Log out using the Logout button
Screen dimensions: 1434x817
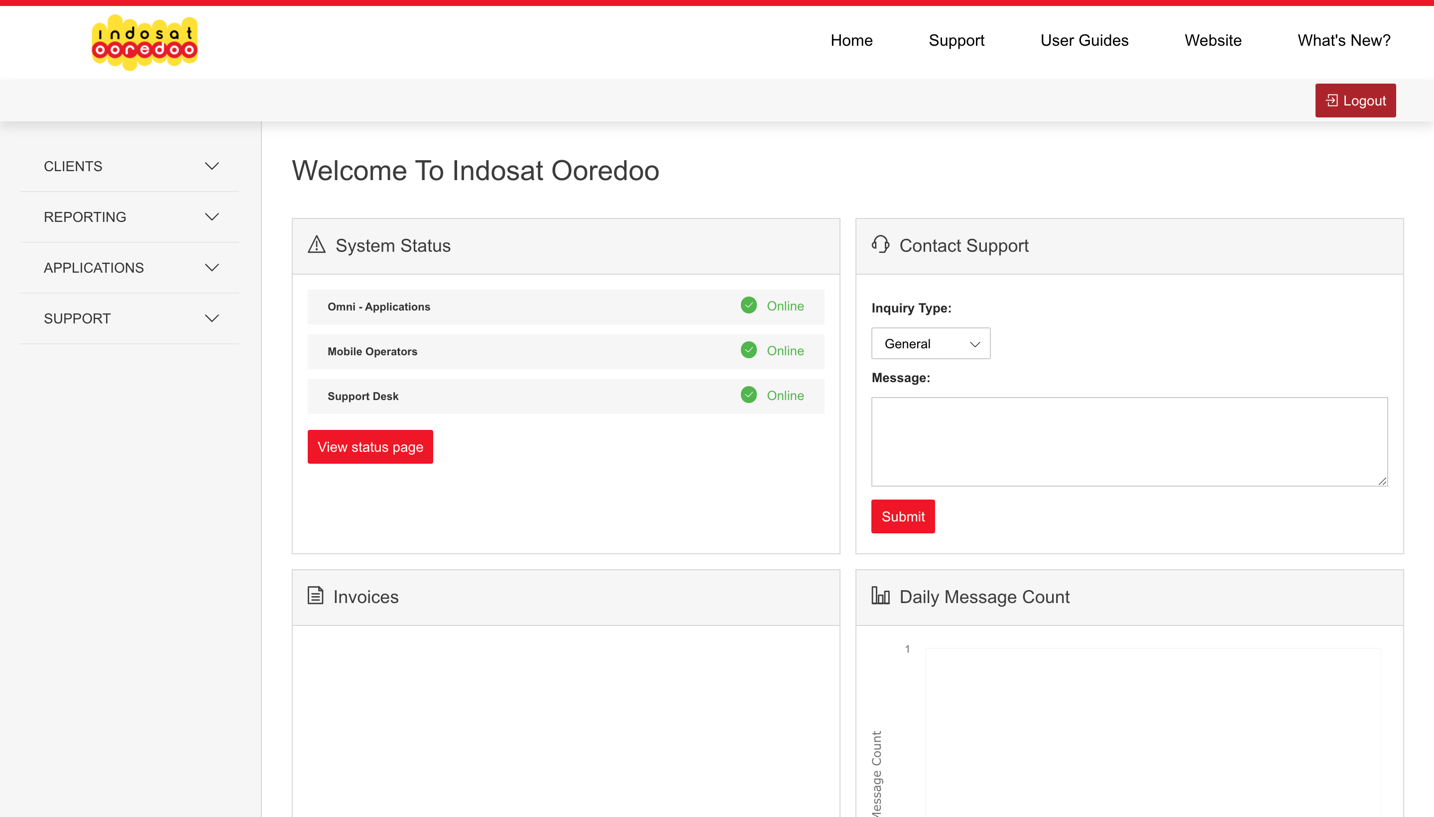1355,101
